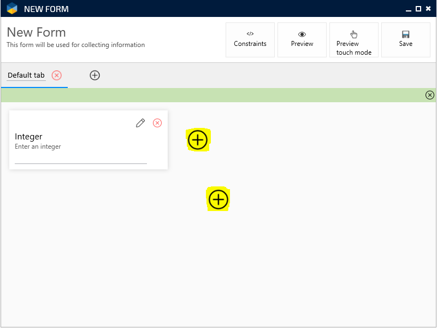Save the form using the floppy icon
437x328 pixels.
point(405,39)
